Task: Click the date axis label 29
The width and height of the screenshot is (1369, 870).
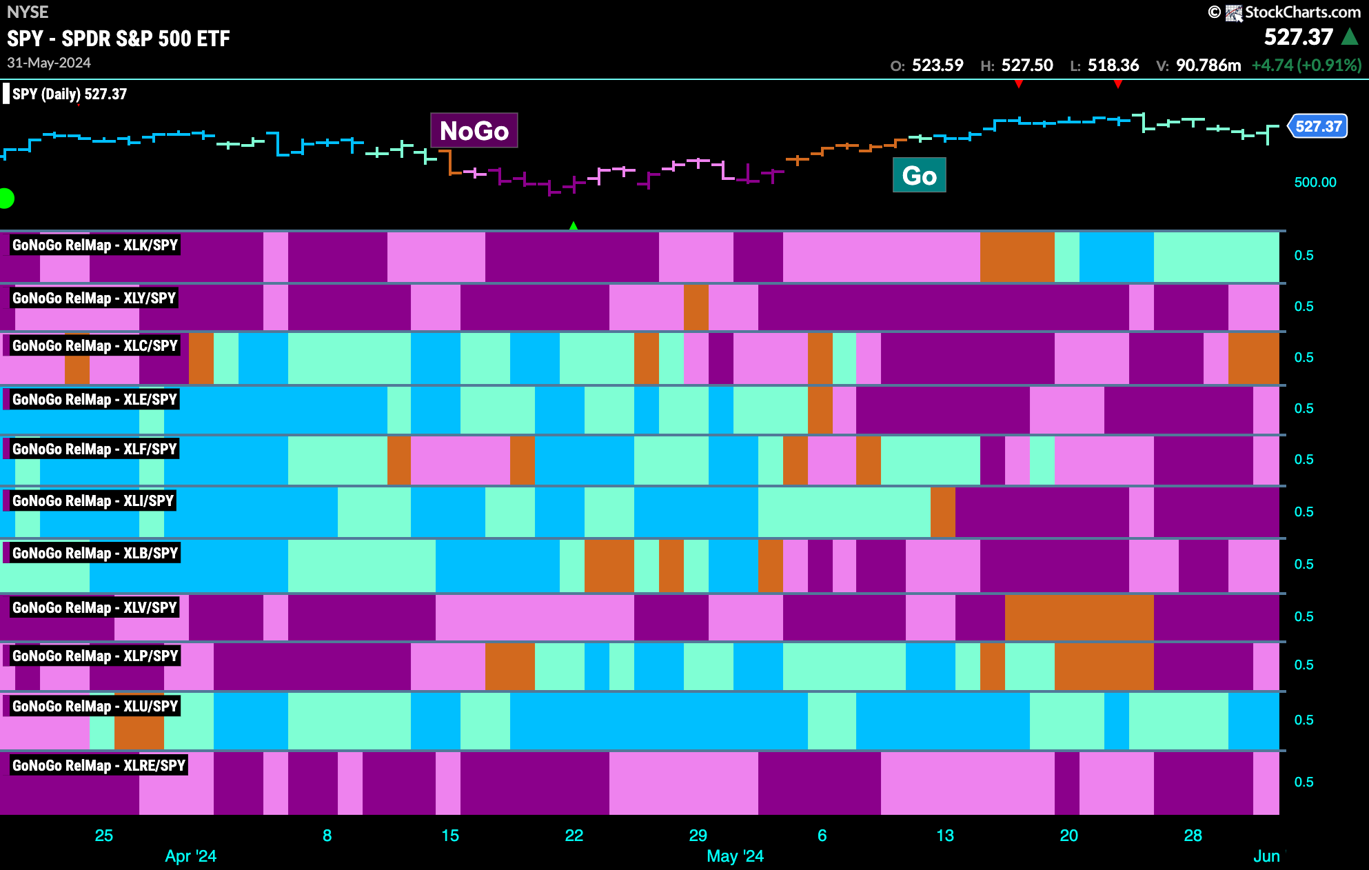Action: point(698,836)
